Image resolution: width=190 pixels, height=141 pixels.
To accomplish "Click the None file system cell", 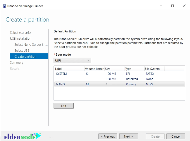I will coord(149,79).
